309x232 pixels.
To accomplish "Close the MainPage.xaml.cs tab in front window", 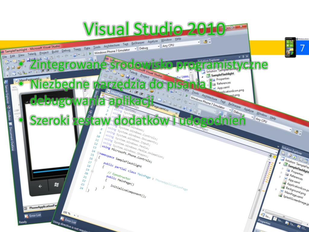I will coord(176,114).
